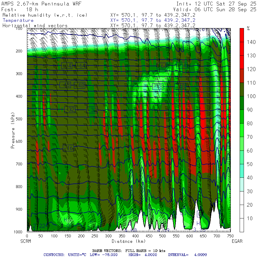Click the 200 hPa pressure tick label

(x=19, y=51)
